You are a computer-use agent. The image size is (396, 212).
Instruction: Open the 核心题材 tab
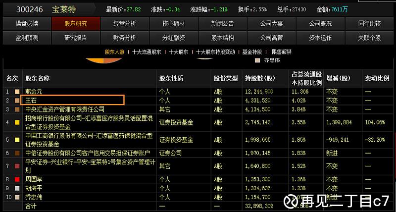point(174,24)
